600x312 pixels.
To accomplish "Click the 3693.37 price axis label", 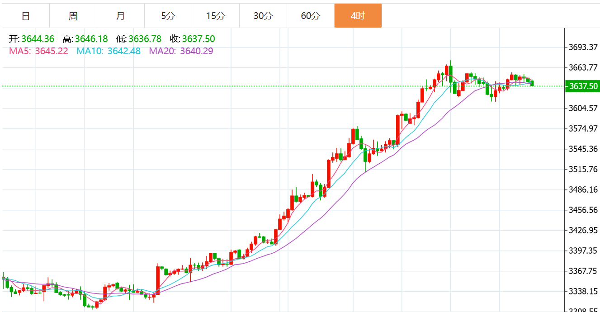I will pyautogui.click(x=583, y=47).
